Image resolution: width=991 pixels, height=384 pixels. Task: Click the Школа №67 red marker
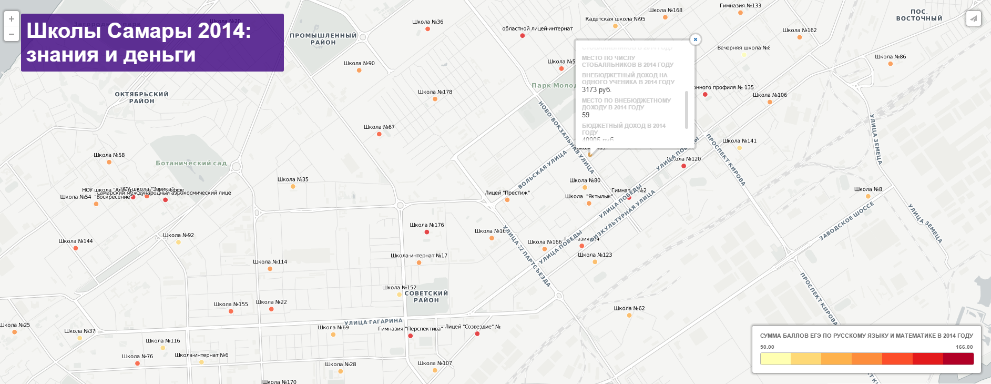[380, 134]
